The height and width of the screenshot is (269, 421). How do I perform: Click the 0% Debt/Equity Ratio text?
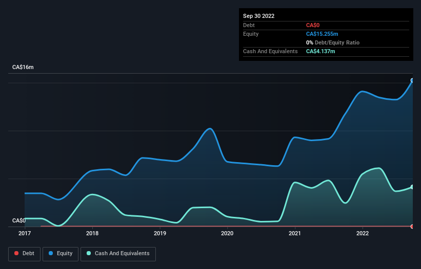point(333,42)
